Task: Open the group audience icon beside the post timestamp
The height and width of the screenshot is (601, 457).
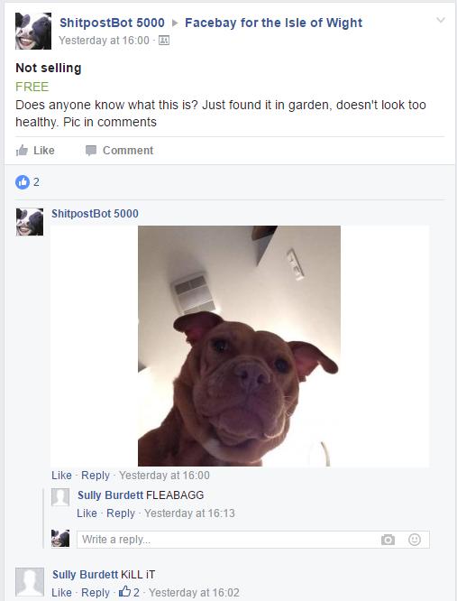Action: point(164,41)
